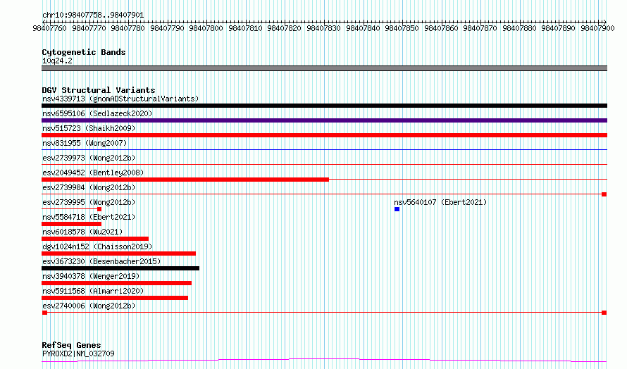
Task: Click the small blue nsv5640107 variant block
Action: coord(397,209)
